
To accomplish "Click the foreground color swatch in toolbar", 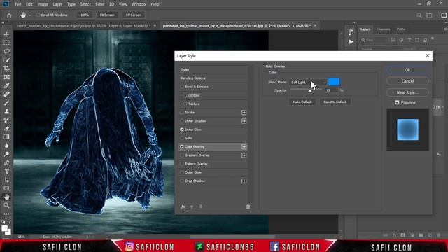I will tap(4, 229).
